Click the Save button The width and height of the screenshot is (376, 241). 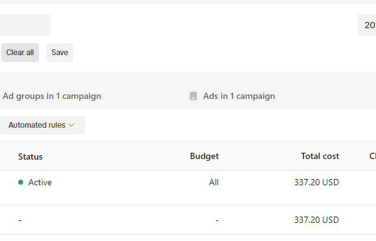[60, 53]
